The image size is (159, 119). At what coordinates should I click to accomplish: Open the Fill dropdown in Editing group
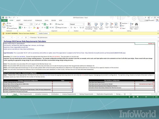[x=122, y=26]
